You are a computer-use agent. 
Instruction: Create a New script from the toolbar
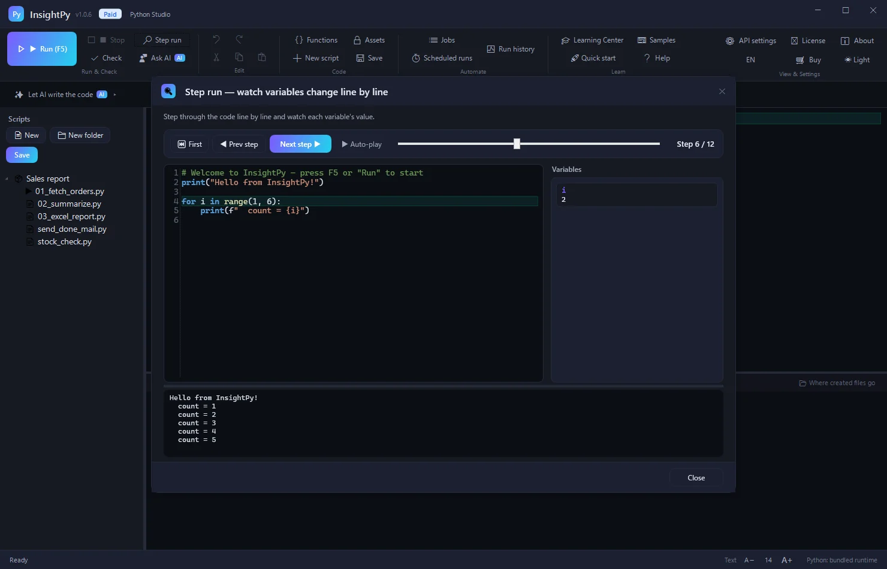(316, 58)
